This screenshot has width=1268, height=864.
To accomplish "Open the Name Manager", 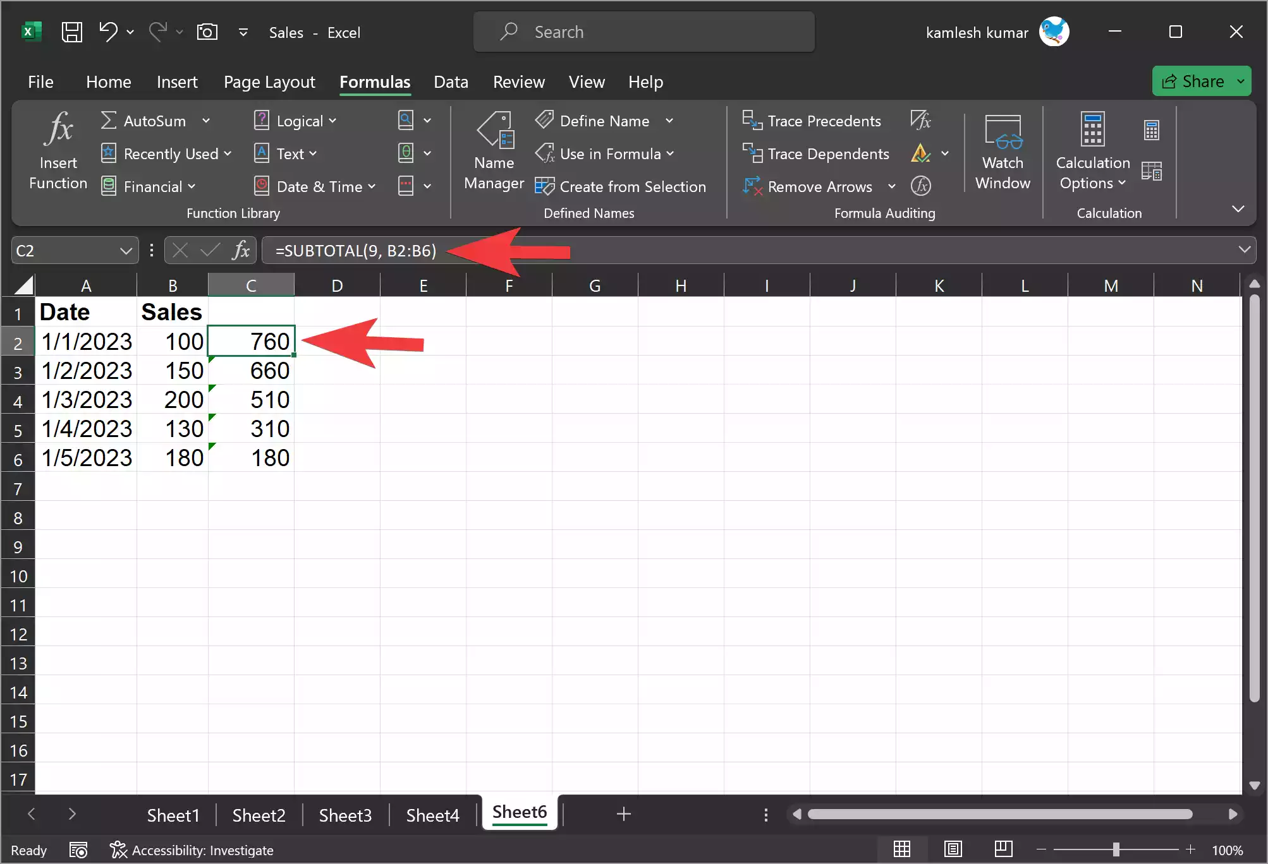I will pos(495,150).
